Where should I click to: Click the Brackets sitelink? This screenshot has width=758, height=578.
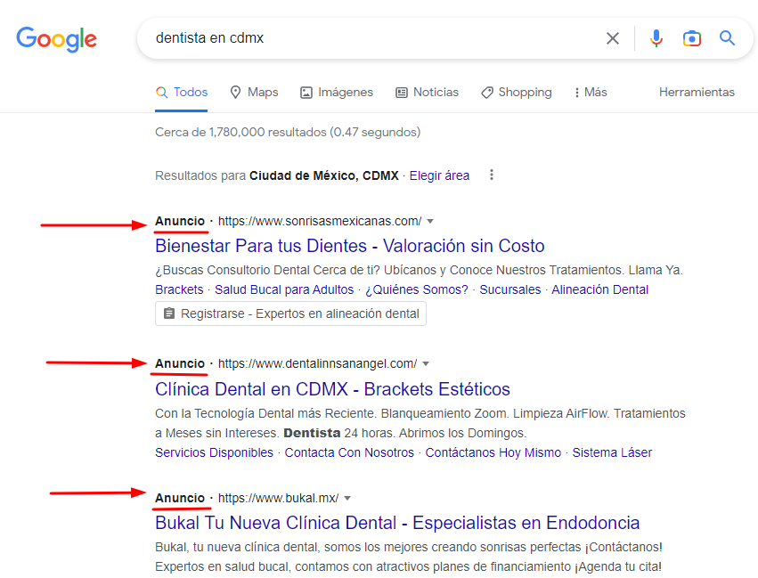pos(179,289)
